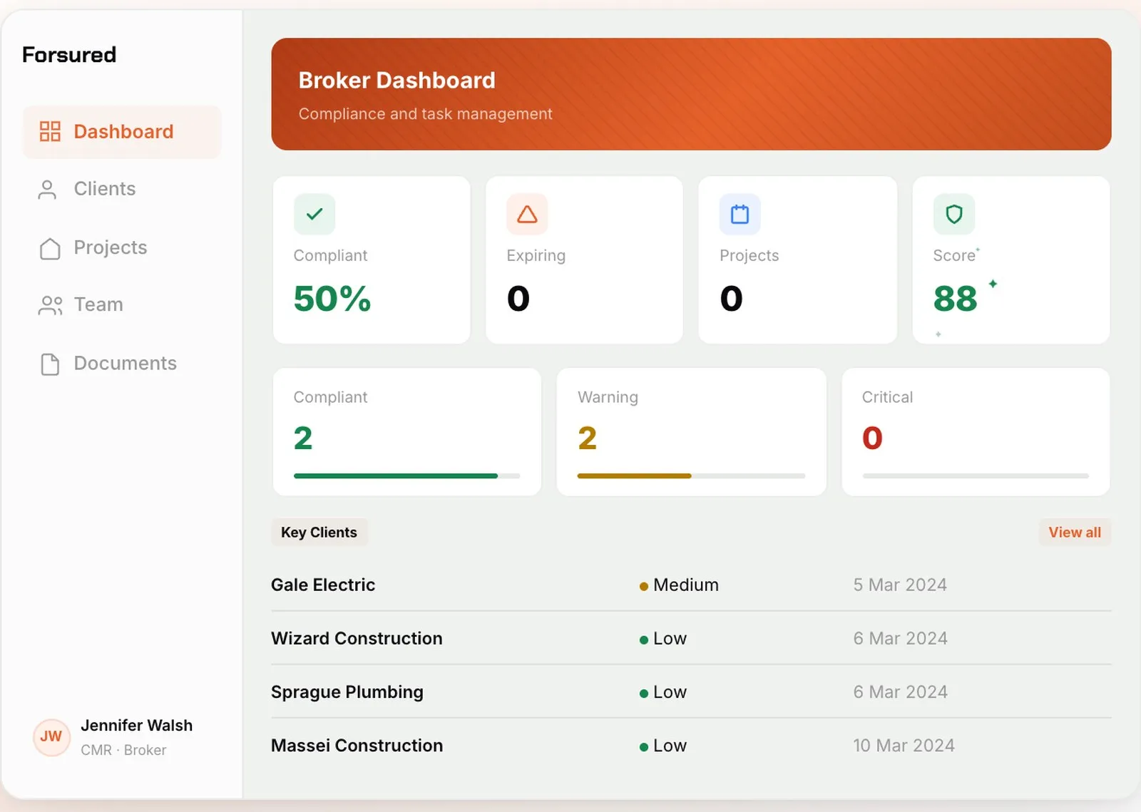Viewport: 1141px width, 812px height.
Task: Click the Forsured logo
Action: tap(69, 55)
